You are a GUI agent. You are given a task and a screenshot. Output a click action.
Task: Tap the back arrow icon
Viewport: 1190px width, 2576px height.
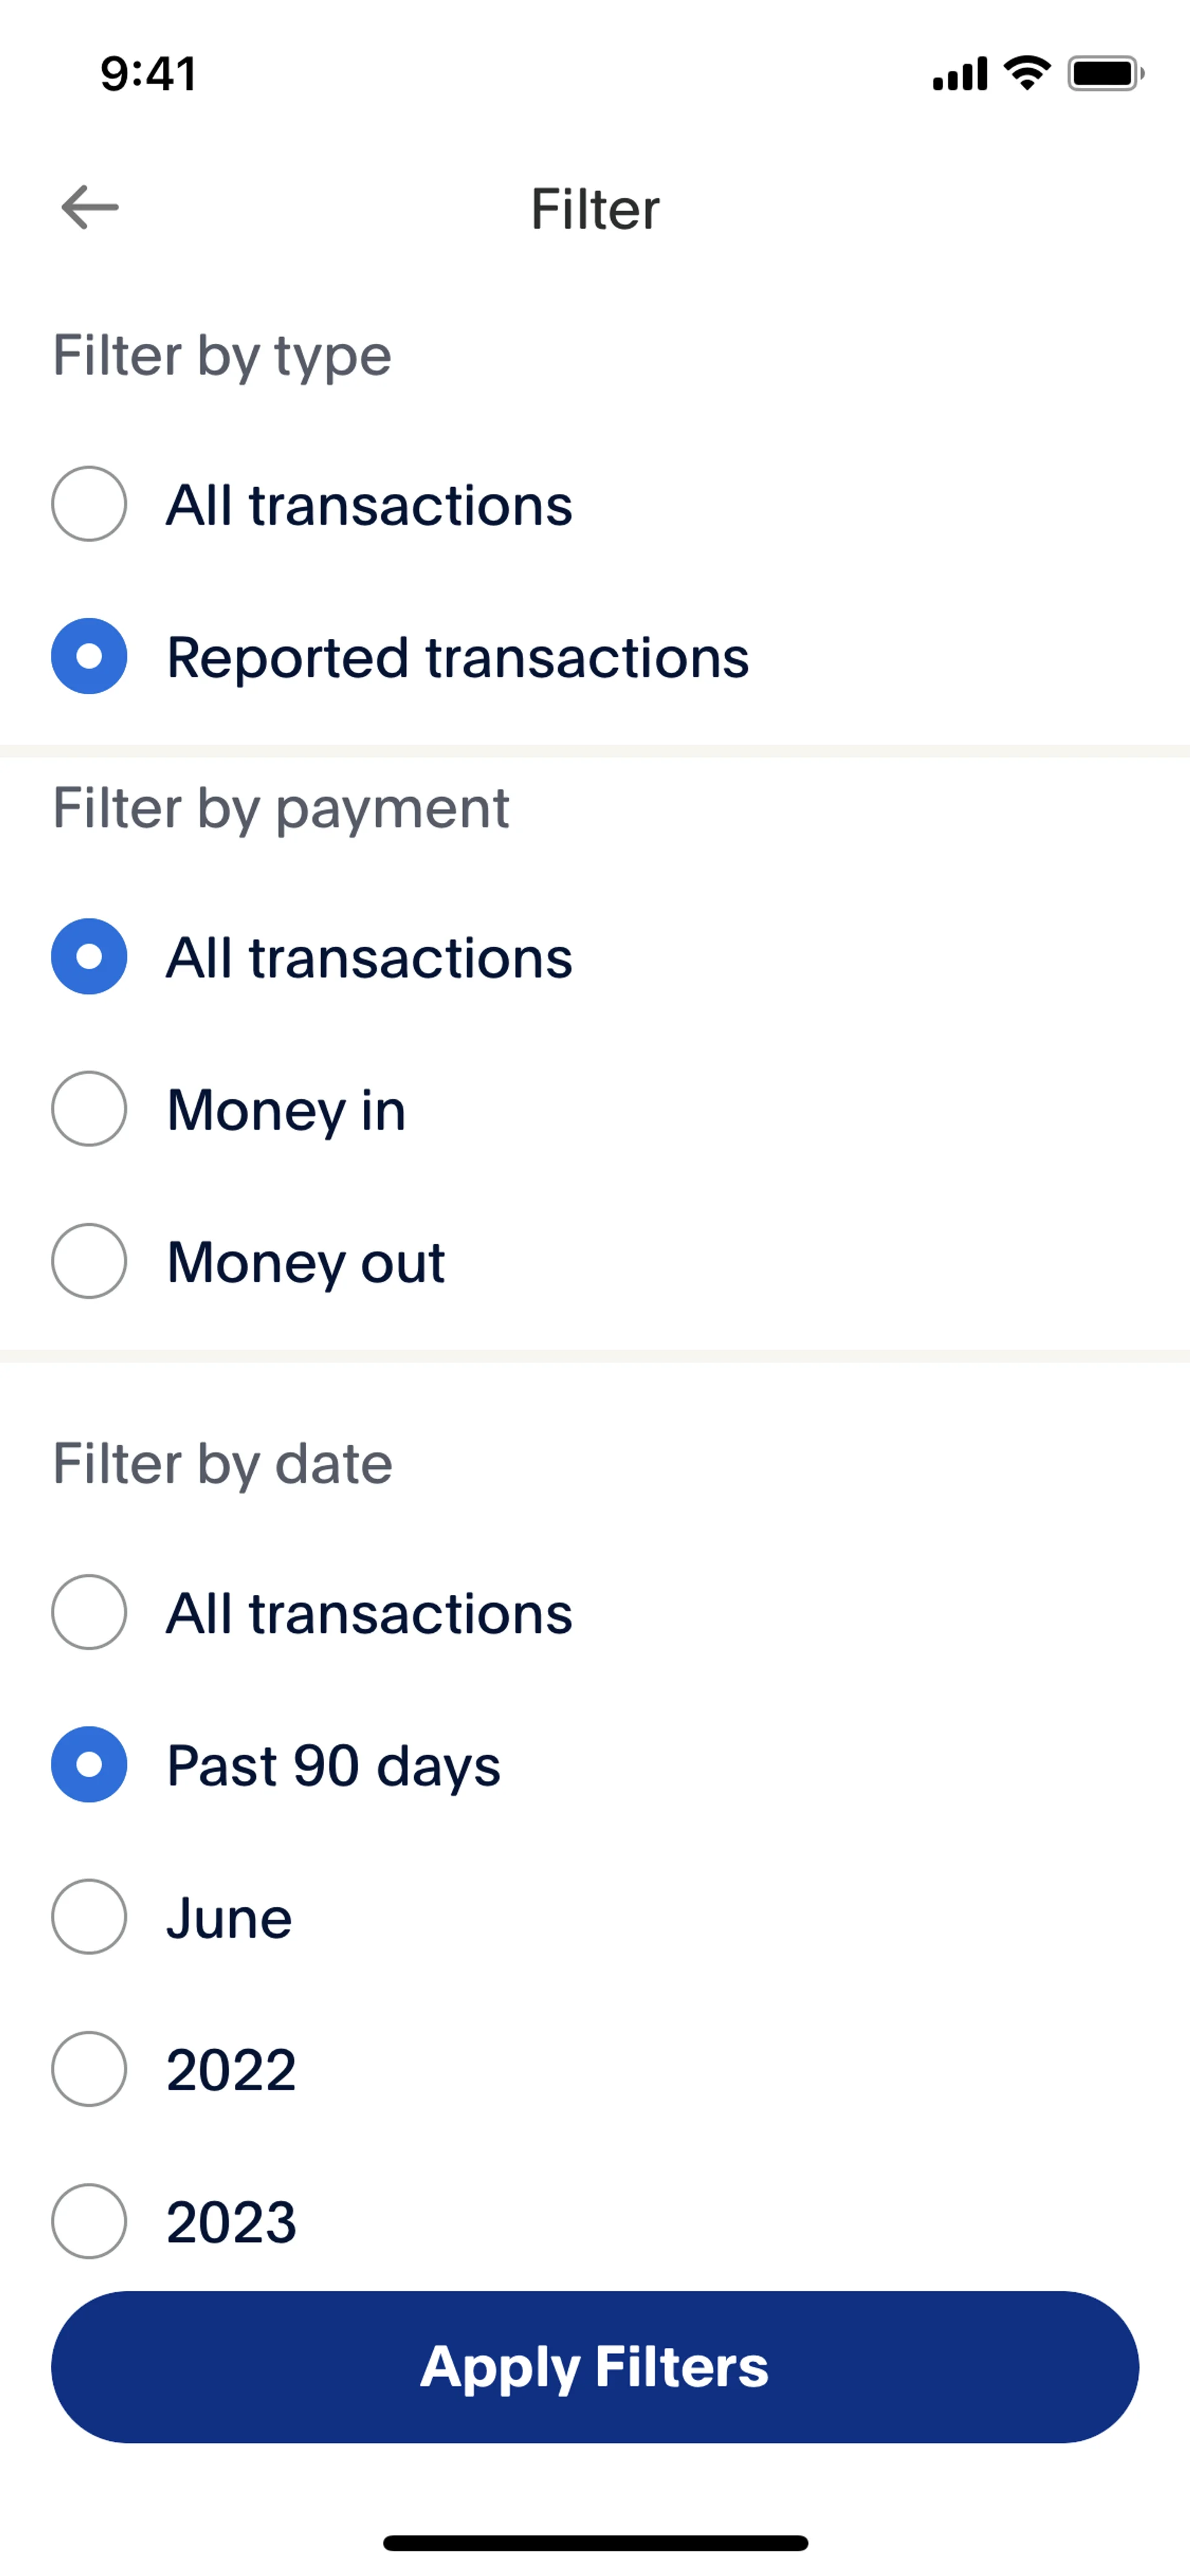pyautogui.click(x=90, y=208)
